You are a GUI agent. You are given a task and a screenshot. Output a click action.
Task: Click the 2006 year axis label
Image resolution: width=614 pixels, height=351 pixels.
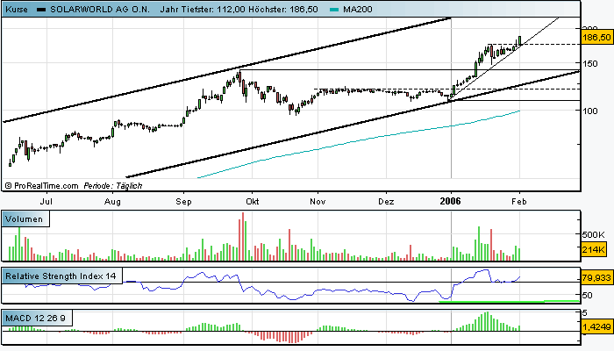point(451,201)
